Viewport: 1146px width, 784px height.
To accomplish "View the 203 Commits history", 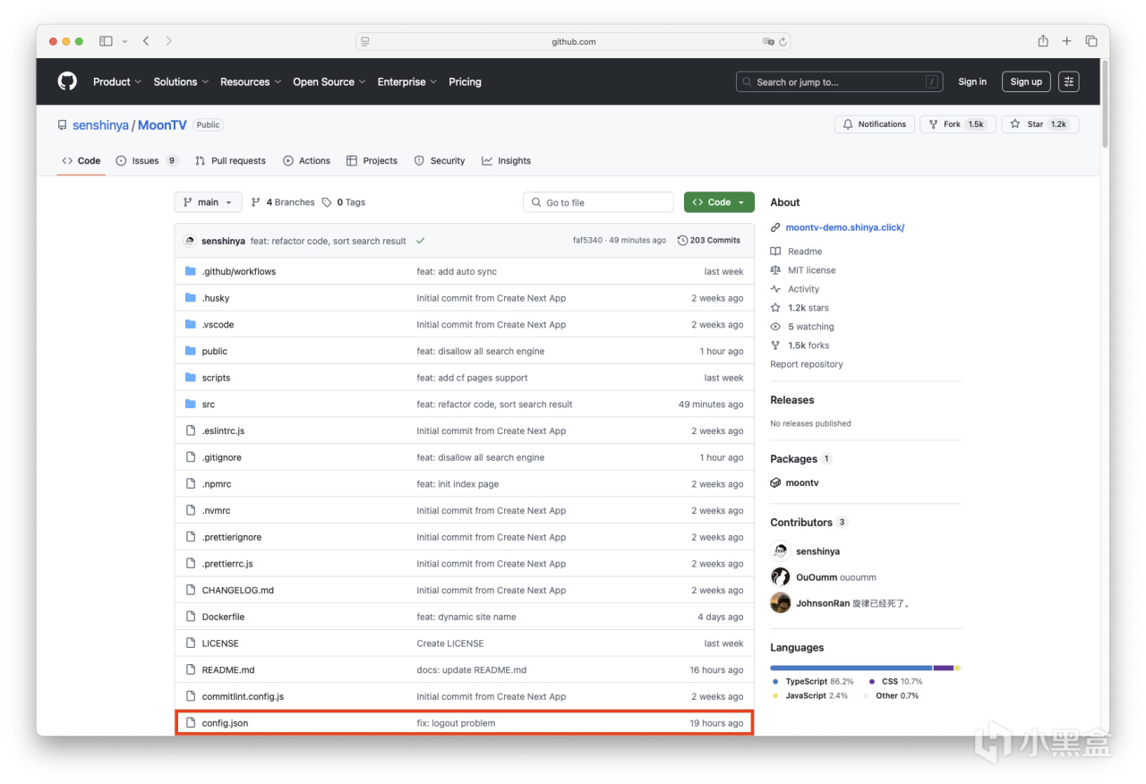I will [709, 241].
